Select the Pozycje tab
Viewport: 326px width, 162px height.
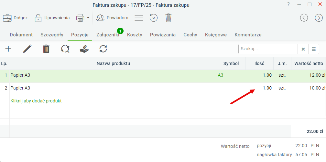tap(80, 35)
